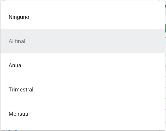
Task: Pick the Anual option
Action: tap(16, 65)
